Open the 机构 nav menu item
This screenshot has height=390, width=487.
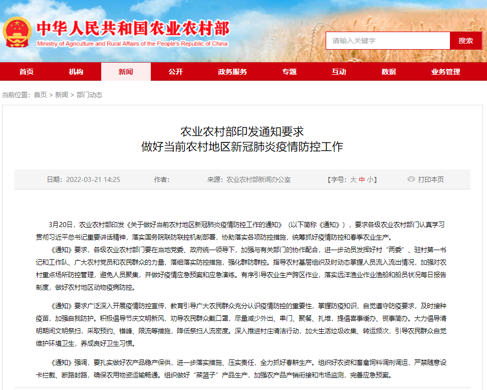pos(76,72)
